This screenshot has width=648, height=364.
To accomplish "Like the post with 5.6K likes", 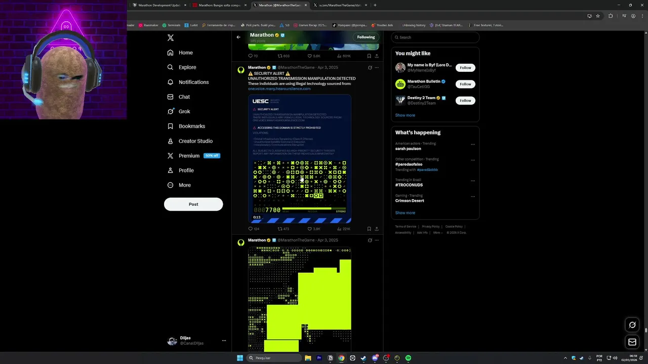I will (x=314, y=56).
